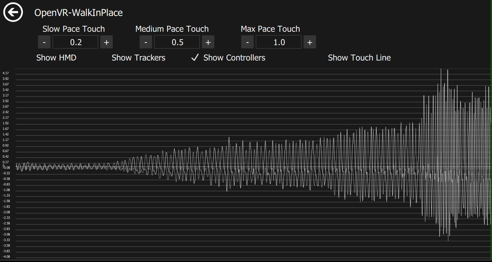Increase Slow Pace Touch with plus button
The width and height of the screenshot is (492, 262).
pos(107,42)
